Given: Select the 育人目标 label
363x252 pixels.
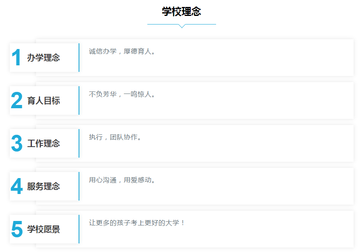Looking at the screenshot, I should [43, 101].
